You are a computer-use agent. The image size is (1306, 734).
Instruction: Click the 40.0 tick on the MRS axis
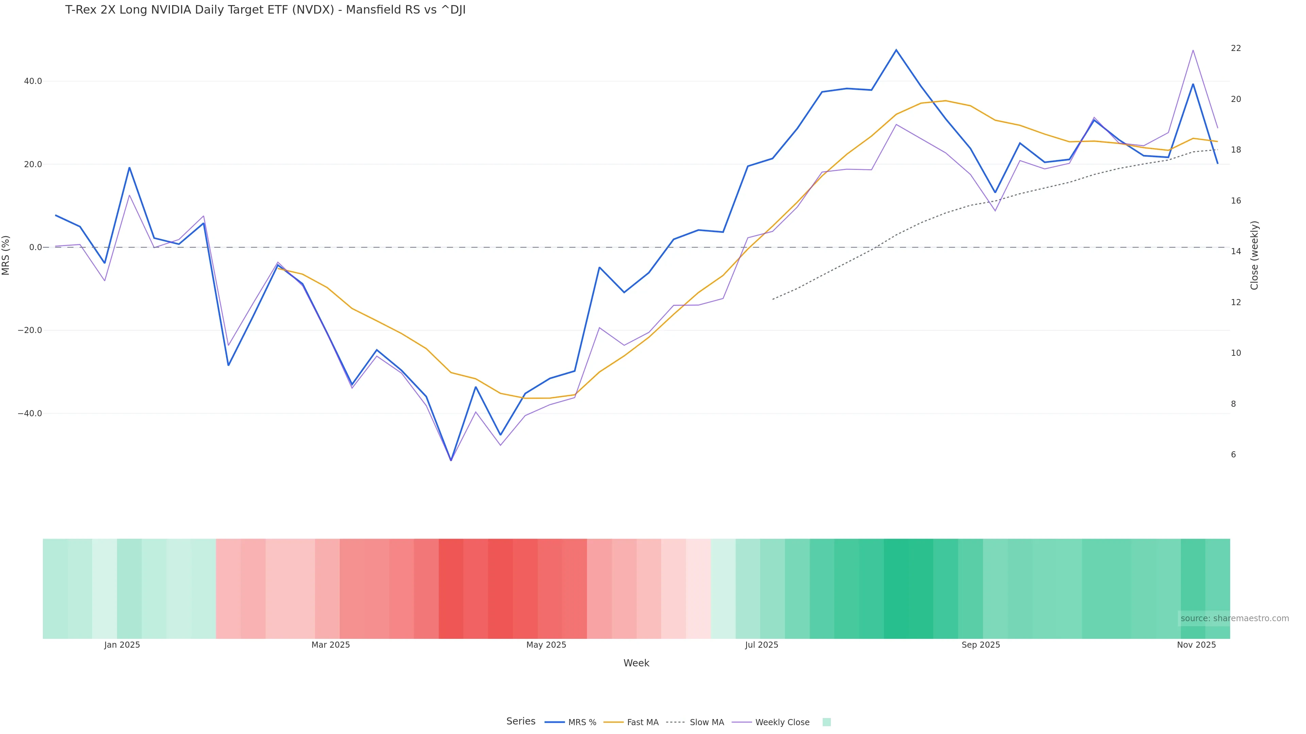tap(32, 81)
